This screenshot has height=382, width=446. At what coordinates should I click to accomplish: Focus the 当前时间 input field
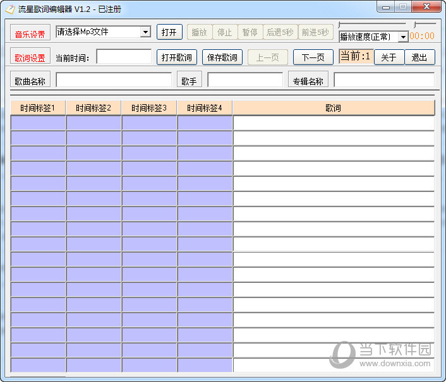[124, 57]
